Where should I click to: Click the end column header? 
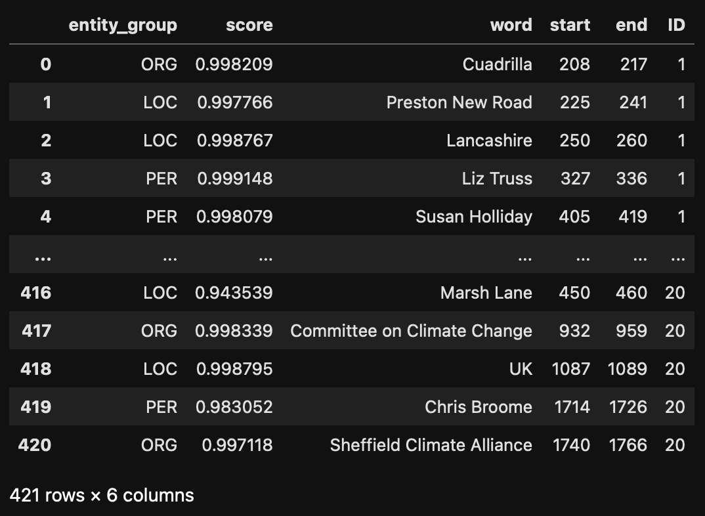pos(631,26)
